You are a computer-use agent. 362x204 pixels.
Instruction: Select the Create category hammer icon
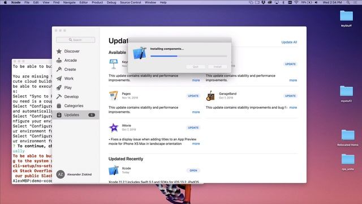[x=59, y=69]
